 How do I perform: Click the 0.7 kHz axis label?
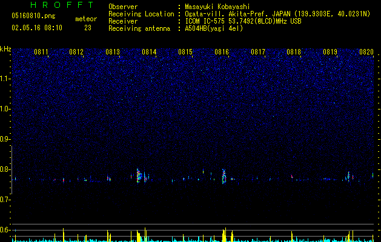pos(5,200)
